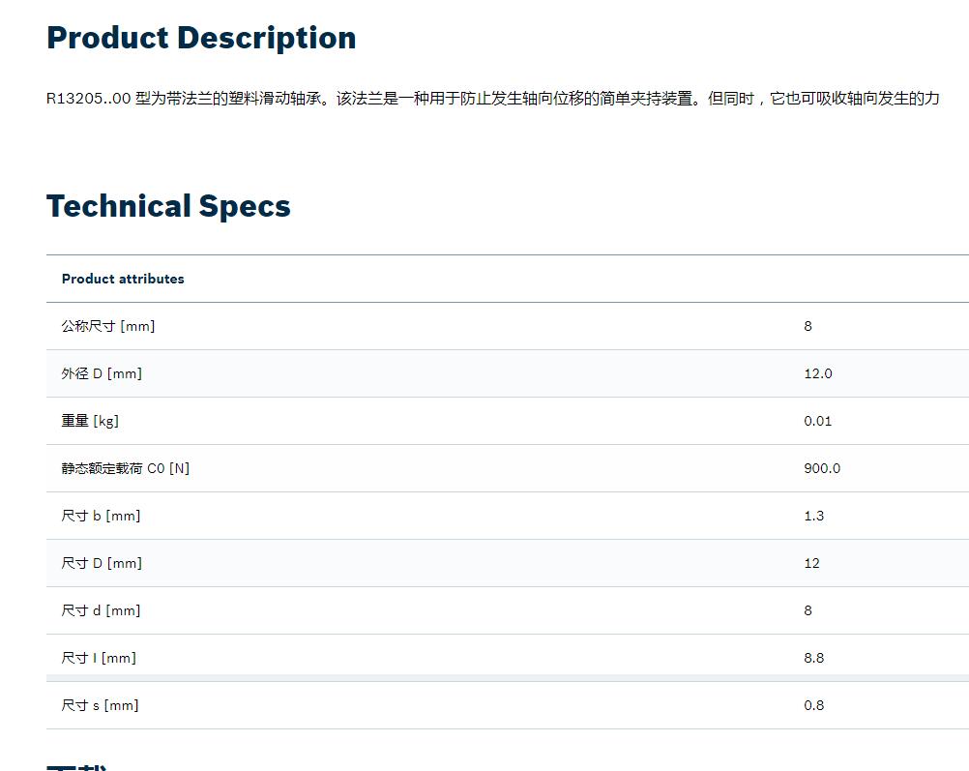Click the 尺寸 D [mm] row label
The width and height of the screenshot is (969, 771).
102,563
